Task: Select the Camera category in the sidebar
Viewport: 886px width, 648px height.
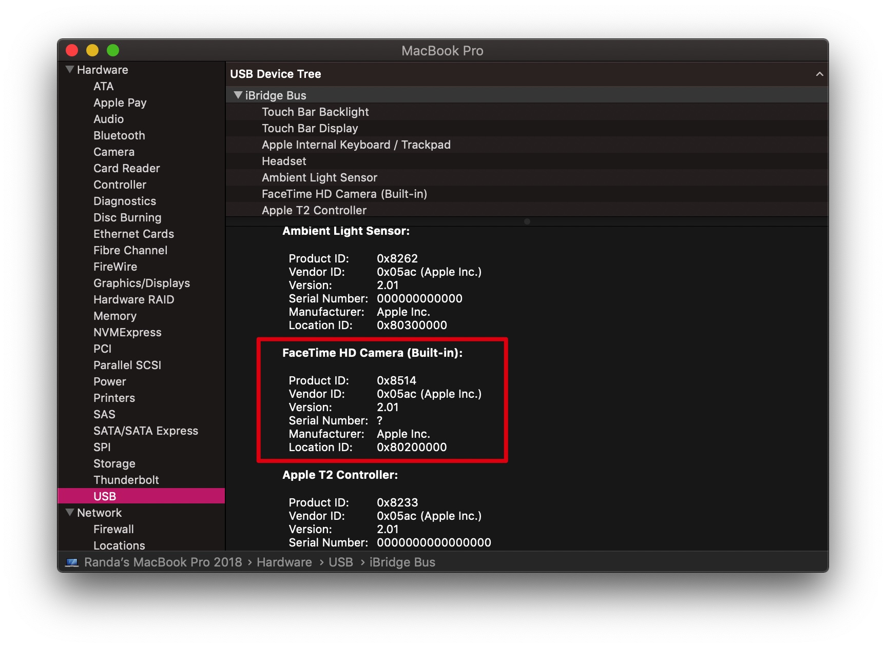Action: 114,152
